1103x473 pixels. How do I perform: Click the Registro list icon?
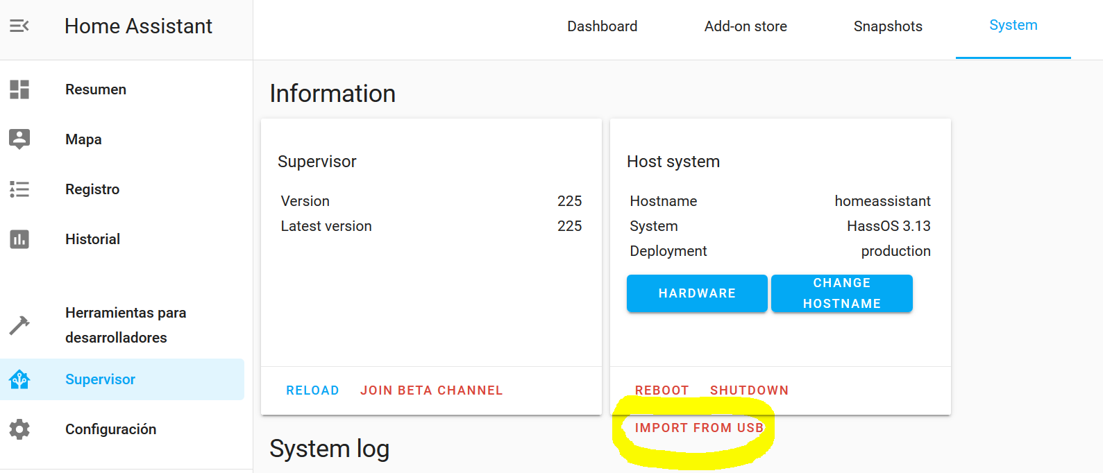click(x=19, y=189)
